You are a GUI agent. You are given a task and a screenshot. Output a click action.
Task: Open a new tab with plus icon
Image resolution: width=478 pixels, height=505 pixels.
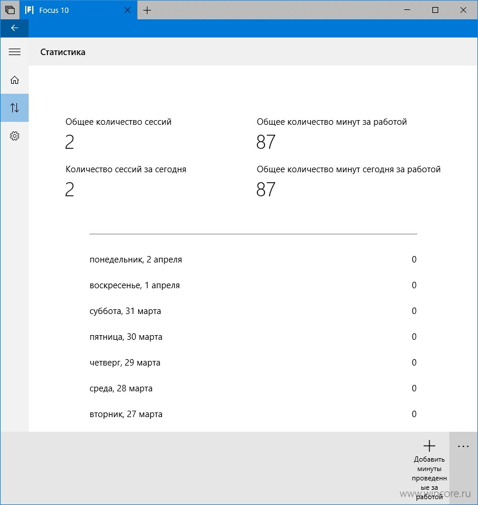147,11
